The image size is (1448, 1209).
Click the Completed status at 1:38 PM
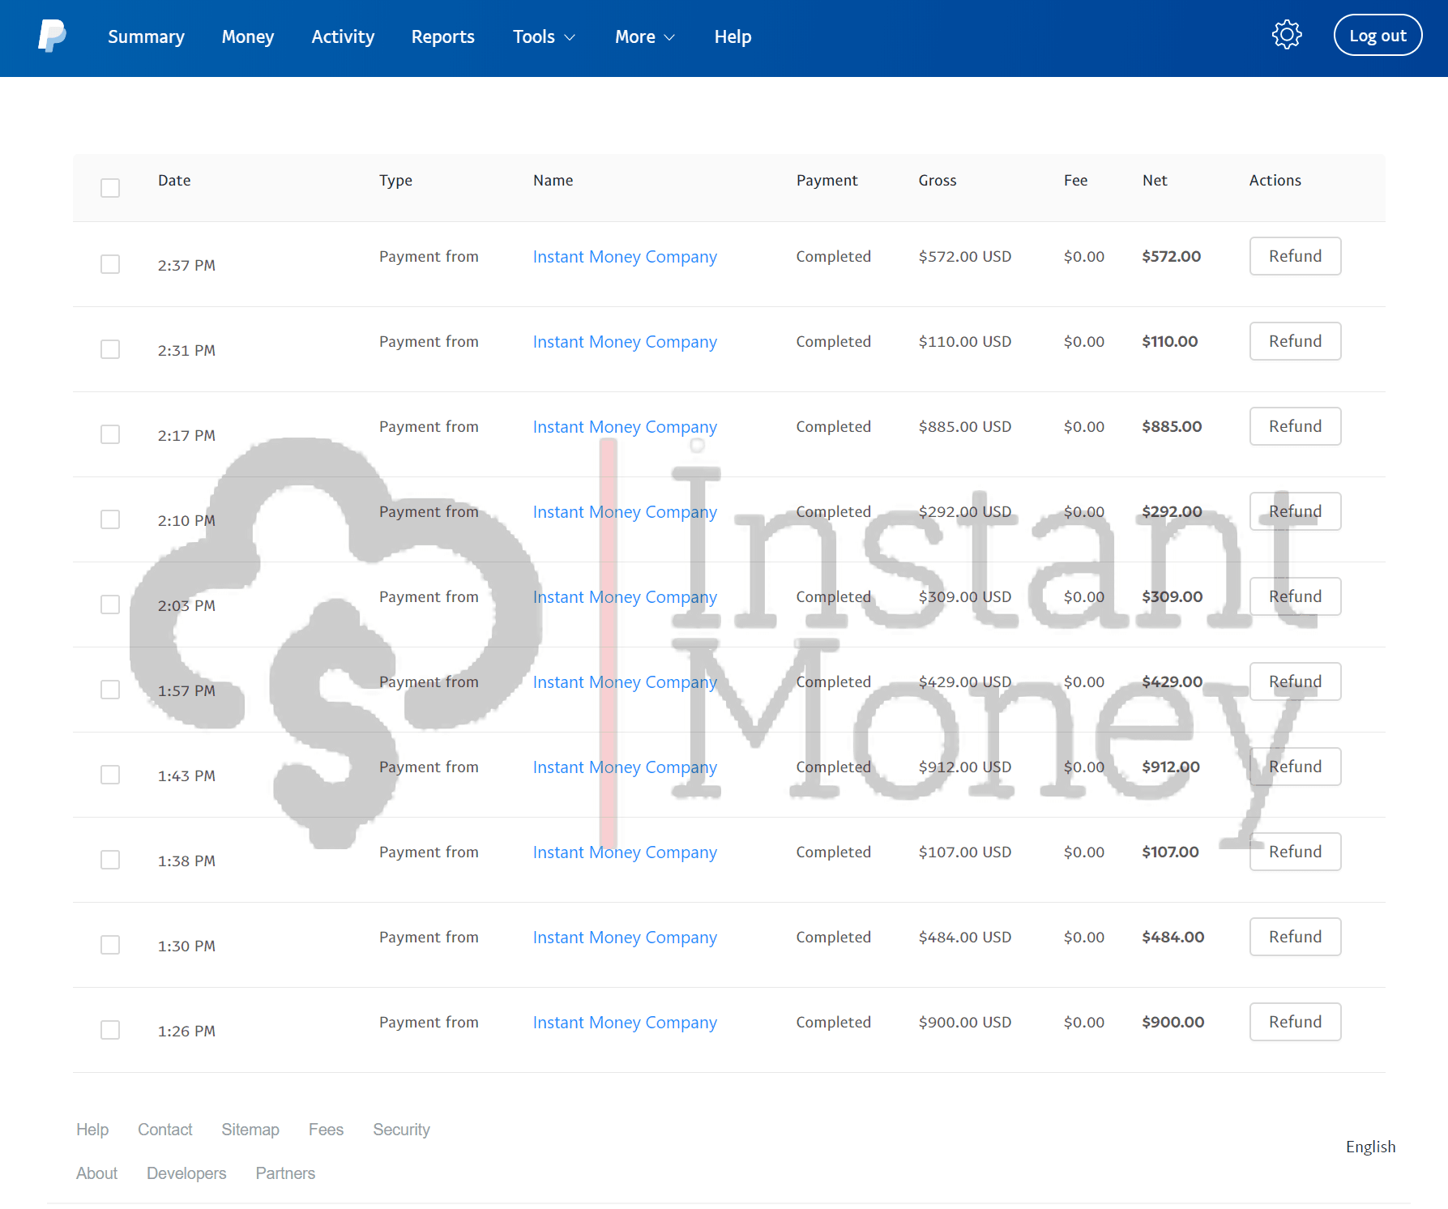point(833,852)
